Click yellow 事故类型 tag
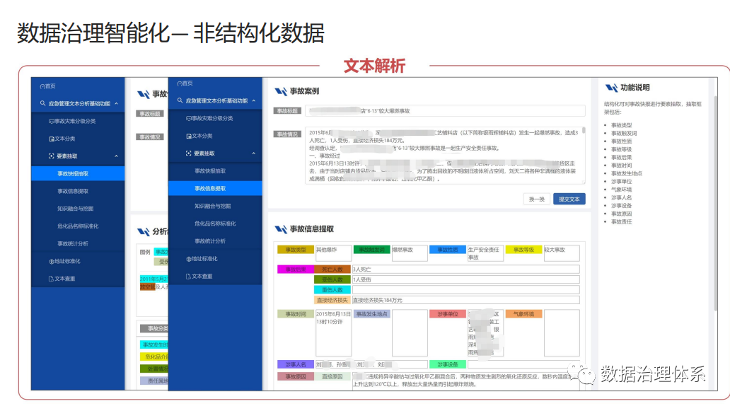This screenshot has width=730, height=406. tap(296, 250)
